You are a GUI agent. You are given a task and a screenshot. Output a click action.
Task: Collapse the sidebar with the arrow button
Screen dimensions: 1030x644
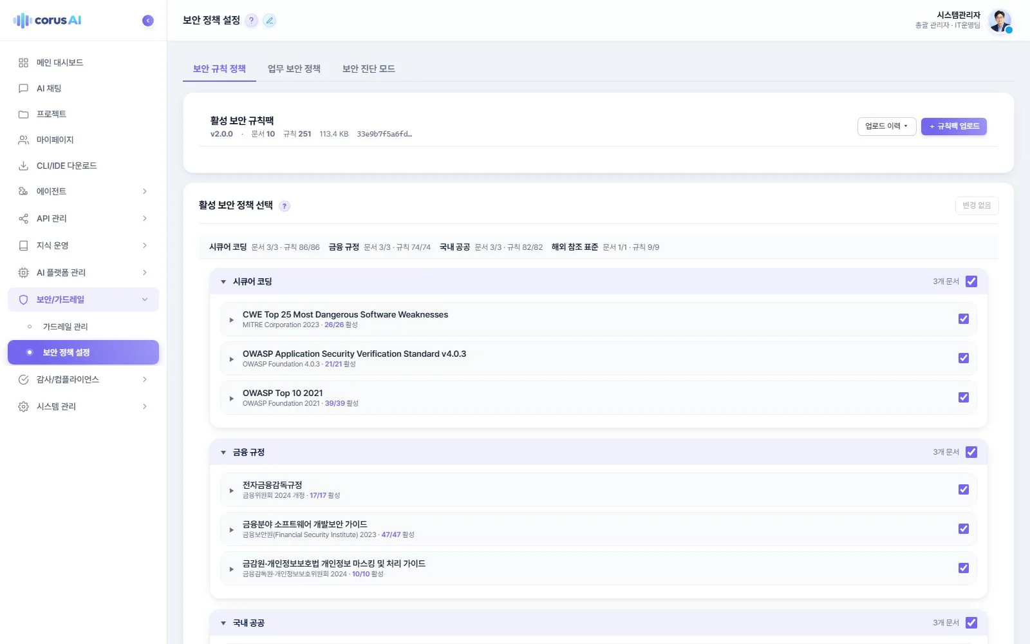[148, 21]
